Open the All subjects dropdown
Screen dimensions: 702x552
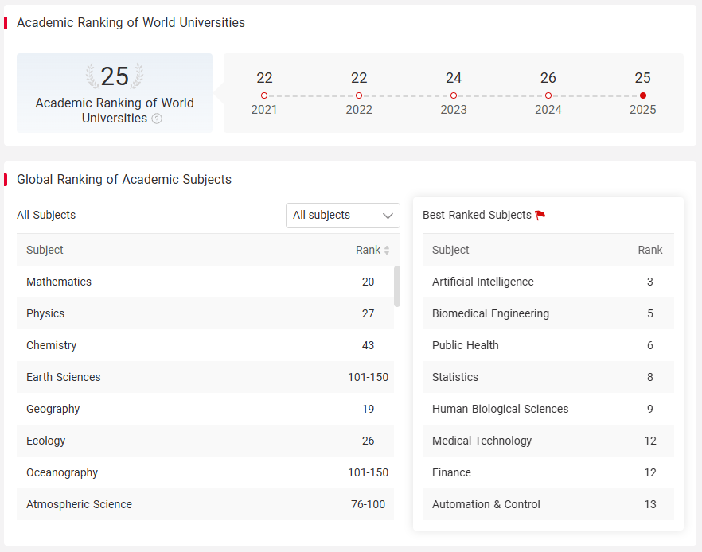[x=343, y=216]
